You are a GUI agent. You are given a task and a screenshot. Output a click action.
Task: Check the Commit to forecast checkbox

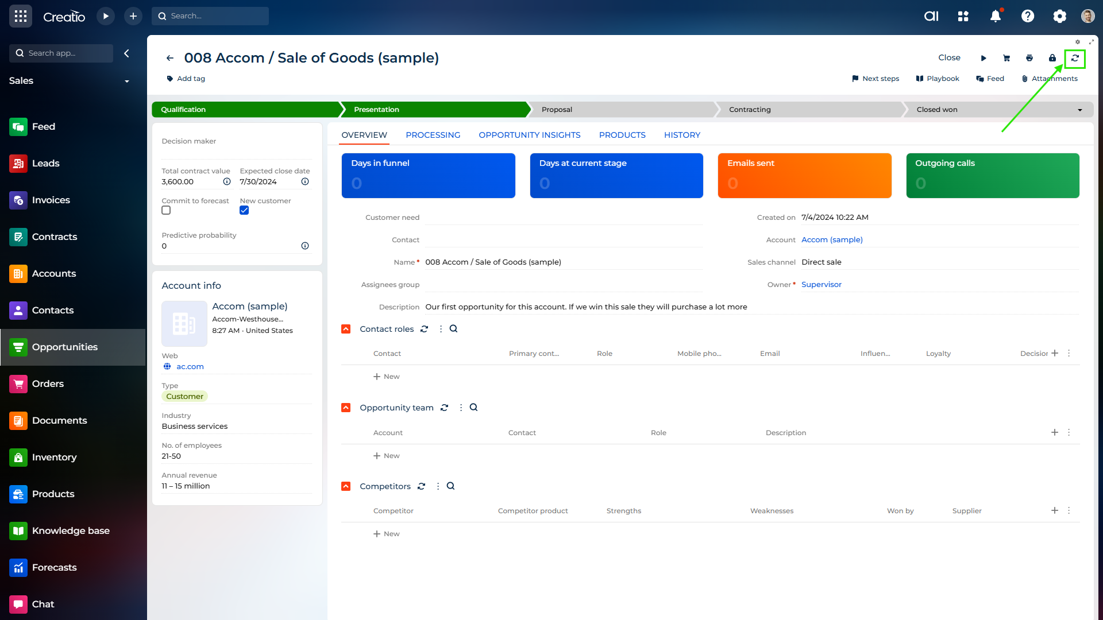[x=166, y=211]
